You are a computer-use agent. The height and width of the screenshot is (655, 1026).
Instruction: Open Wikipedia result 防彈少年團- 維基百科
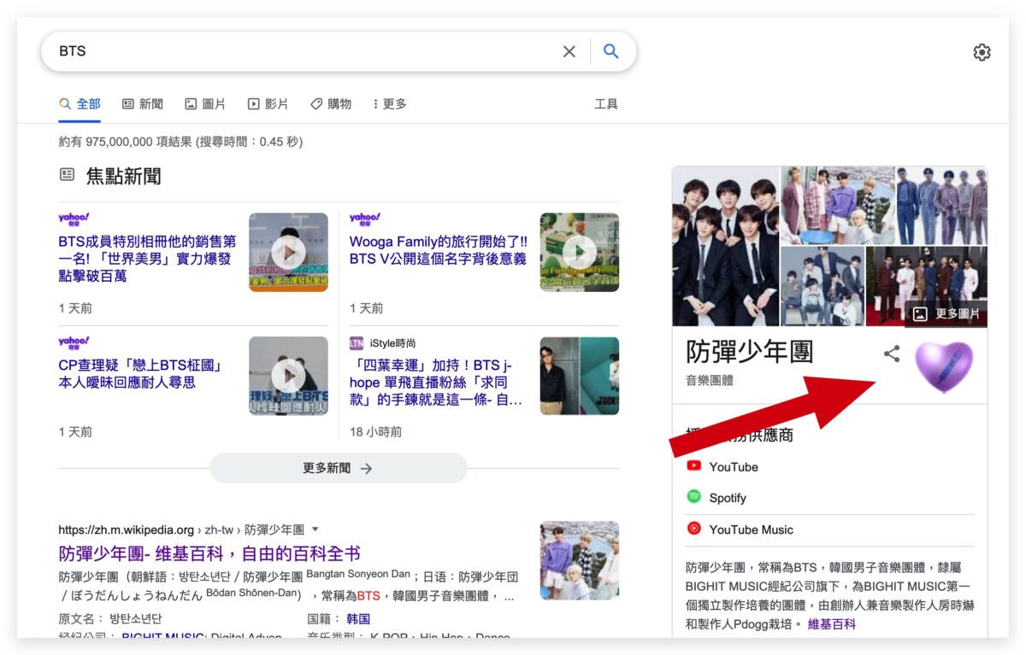click(209, 553)
